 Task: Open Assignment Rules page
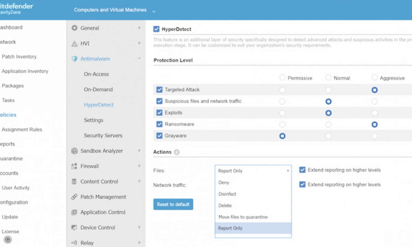pyautogui.click(x=22, y=130)
